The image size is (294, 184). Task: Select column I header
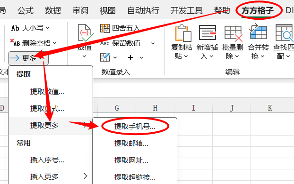click(x=193, y=108)
